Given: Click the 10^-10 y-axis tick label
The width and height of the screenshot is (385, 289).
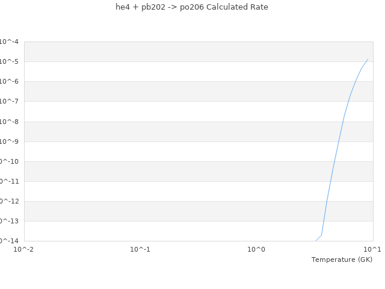Looking at the screenshot, I should pos(8,161).
